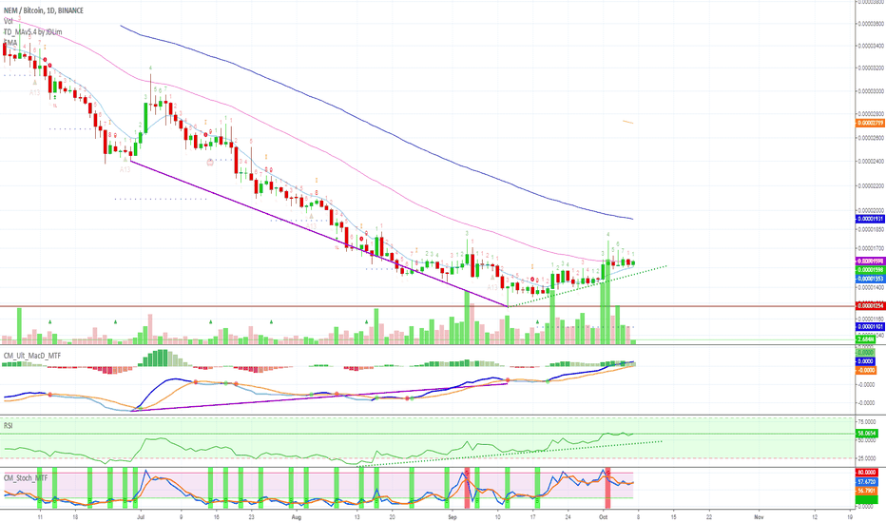Select the RSI pane label
The width and height of the screenshot is (886, 523).
[8, 425]
